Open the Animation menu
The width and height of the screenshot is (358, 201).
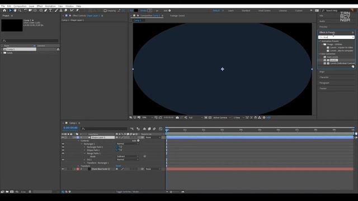50,6
